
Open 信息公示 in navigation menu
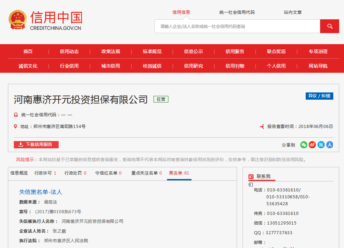194,51
